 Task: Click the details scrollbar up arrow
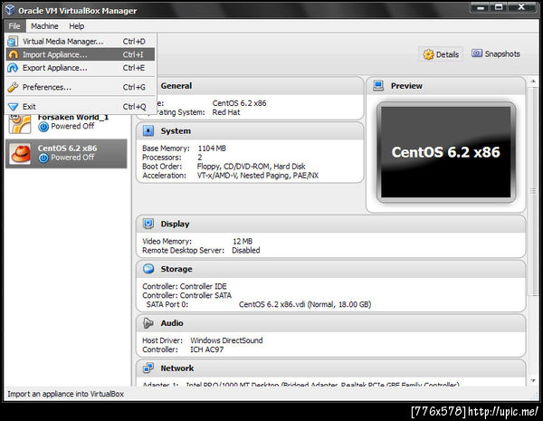533,81
